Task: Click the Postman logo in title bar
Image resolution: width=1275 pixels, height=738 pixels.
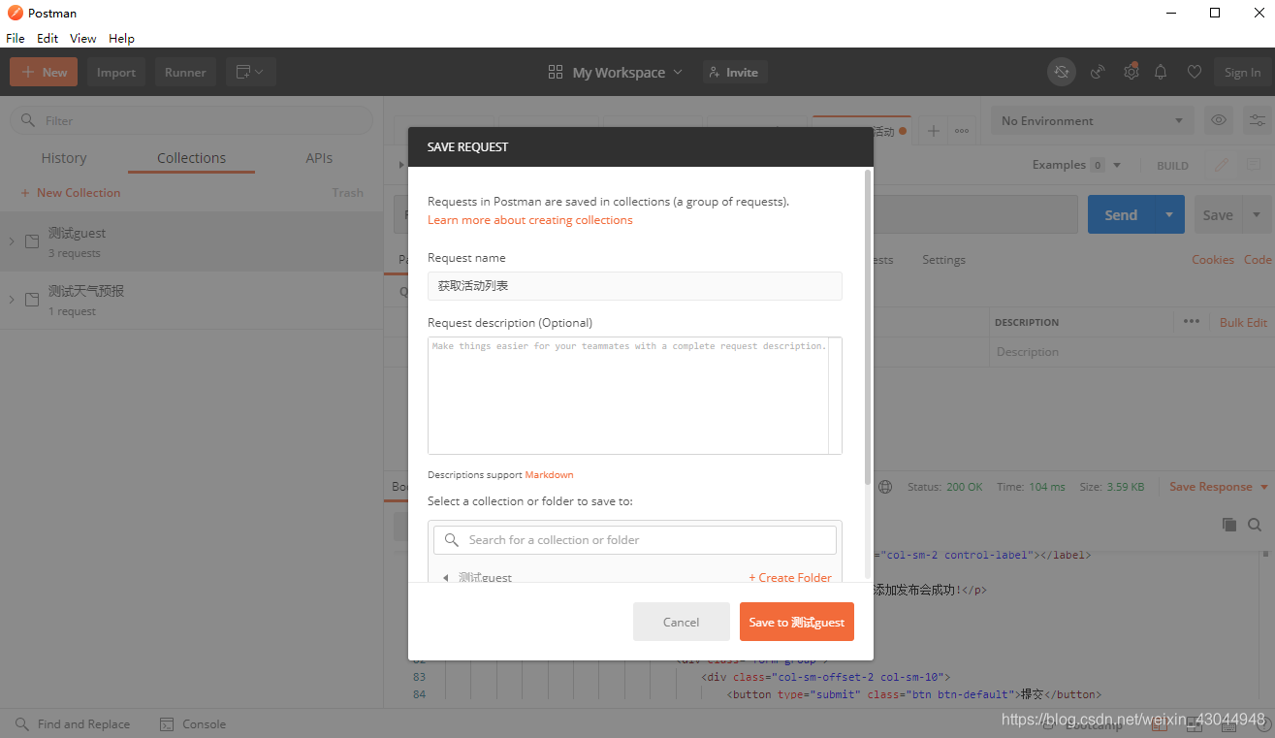Action: [15, 13]
